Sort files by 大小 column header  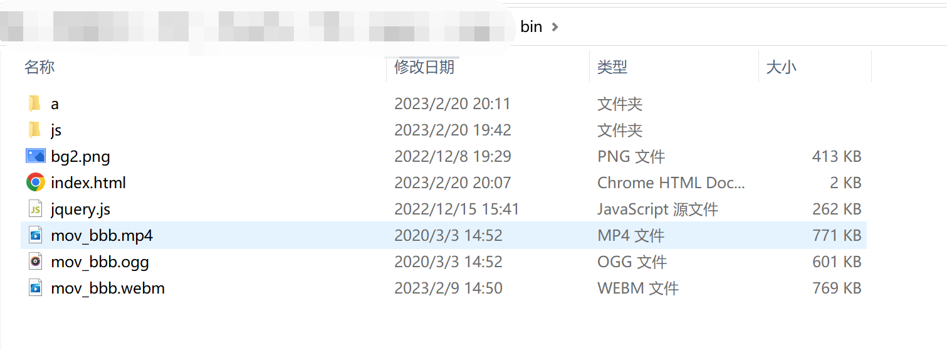tap(782, 67)
